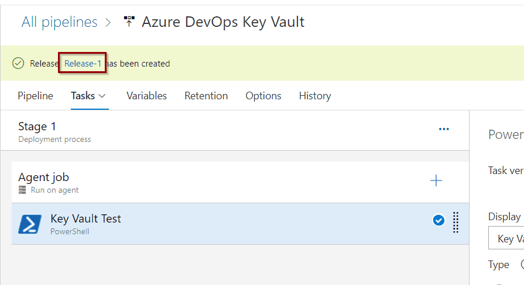Click the green success checkmark icon
Image resolution: width=524 pixels, height=285 pixels.
coord(18,63)
